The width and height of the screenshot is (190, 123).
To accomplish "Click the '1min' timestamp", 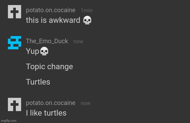I will click(x=87, y=11).
